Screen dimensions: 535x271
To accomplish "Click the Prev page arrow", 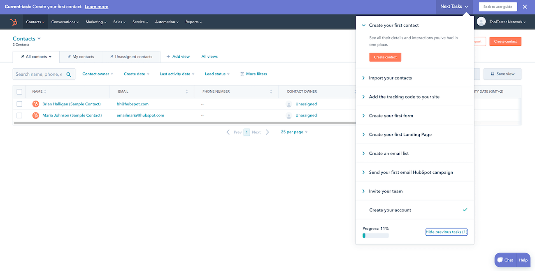I will point(228,132).
